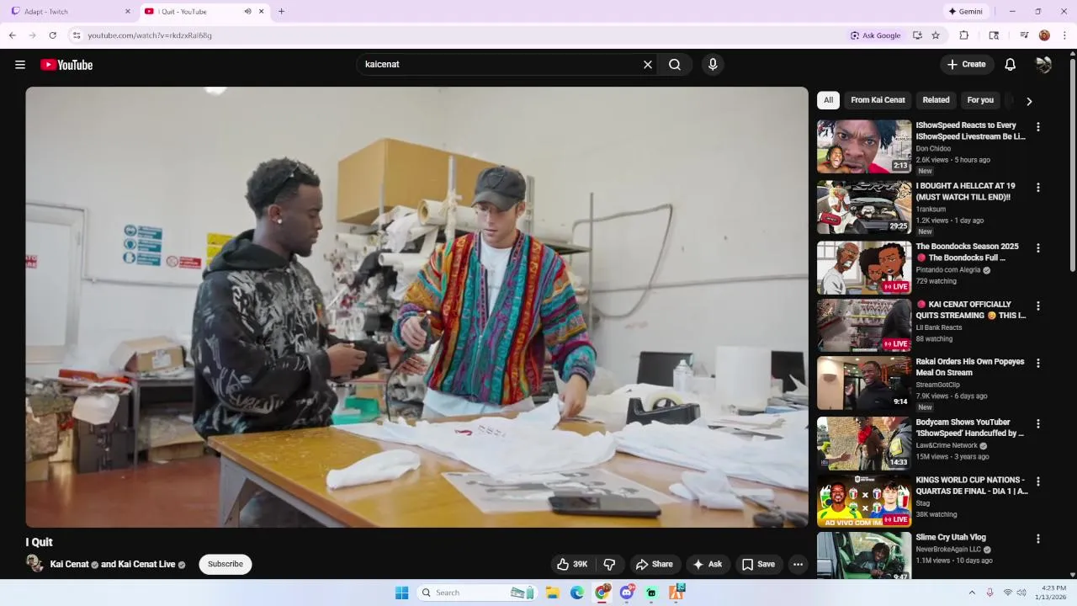Go to YouTube home via logo
The image size is (1077, 606).
tap(66, 65)
